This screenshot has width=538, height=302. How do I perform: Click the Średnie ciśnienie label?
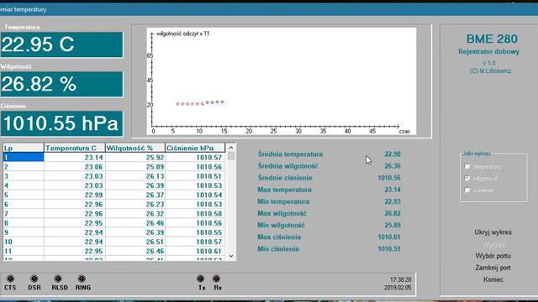pos(285,178)
